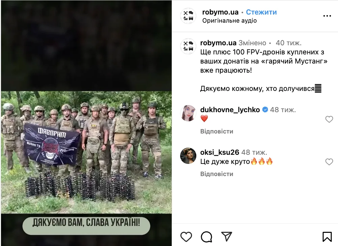This screenshot has height=246, width=338.
Task: Click the video of soldiers with flag
Action: 86,123
